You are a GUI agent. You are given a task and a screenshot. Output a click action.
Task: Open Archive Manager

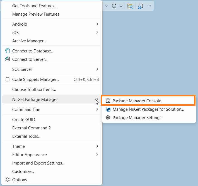52,41
